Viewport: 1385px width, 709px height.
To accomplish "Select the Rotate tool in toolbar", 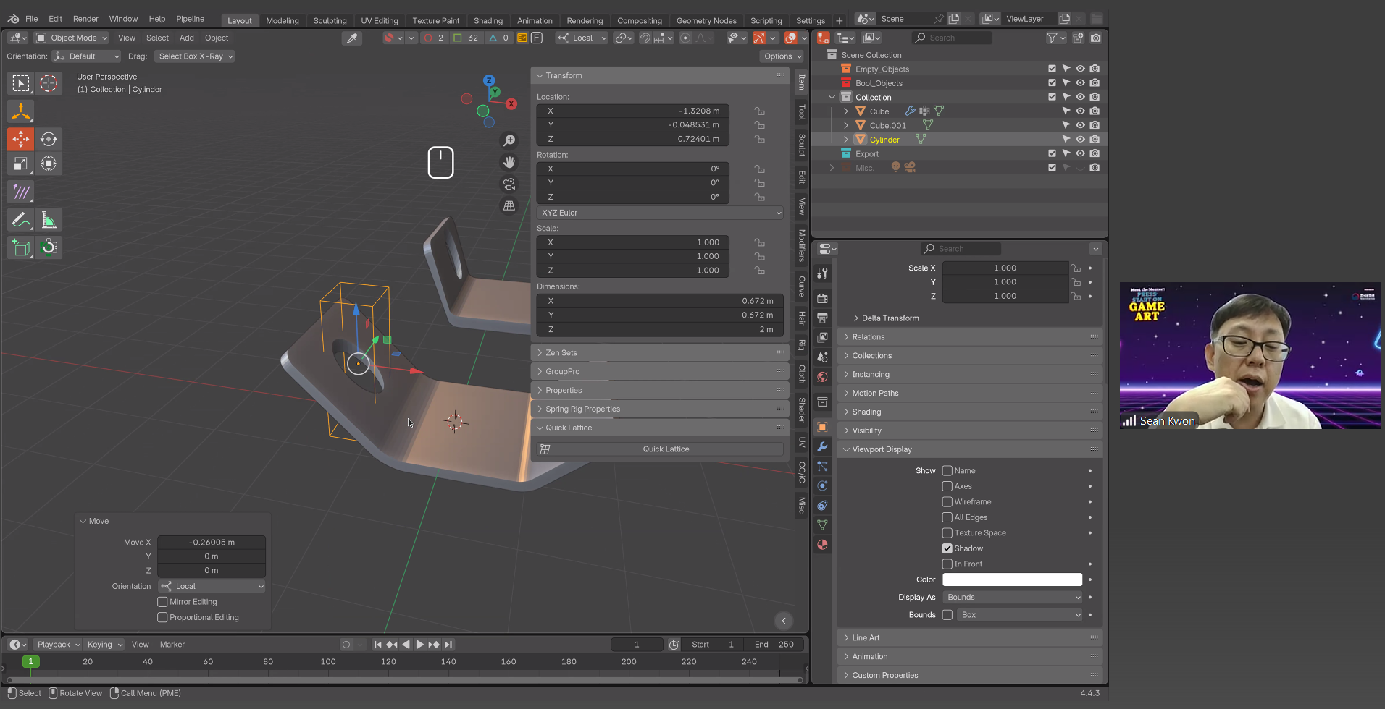I will pyautogui.click(x=49, y=139).
